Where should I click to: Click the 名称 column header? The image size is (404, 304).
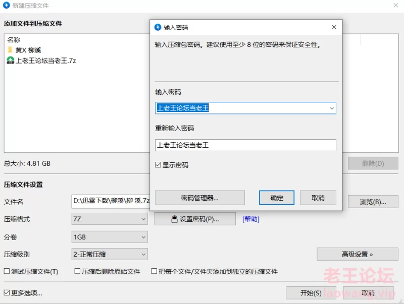coord(14,40)
